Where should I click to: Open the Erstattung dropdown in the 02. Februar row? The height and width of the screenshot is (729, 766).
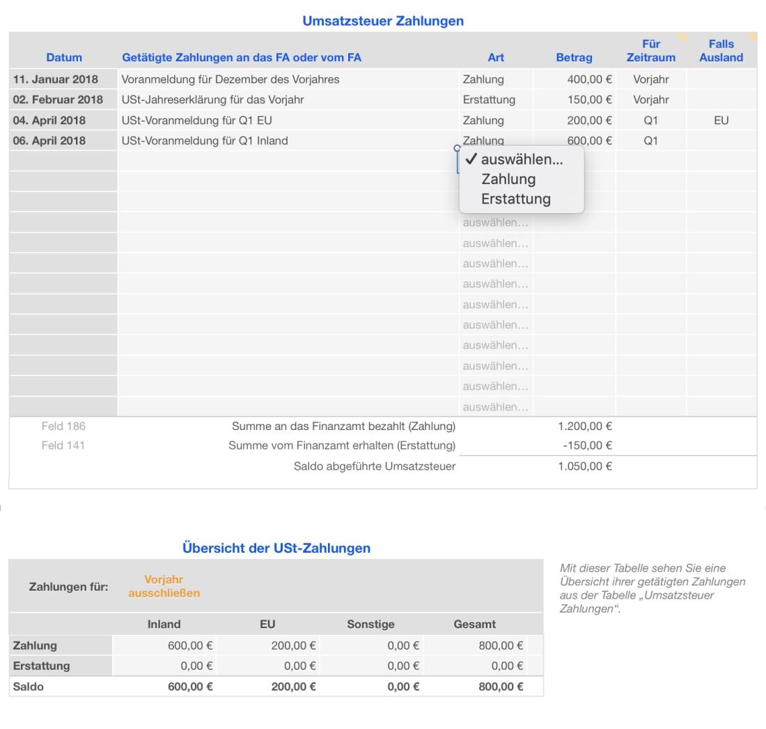click(x=495, y=100)
